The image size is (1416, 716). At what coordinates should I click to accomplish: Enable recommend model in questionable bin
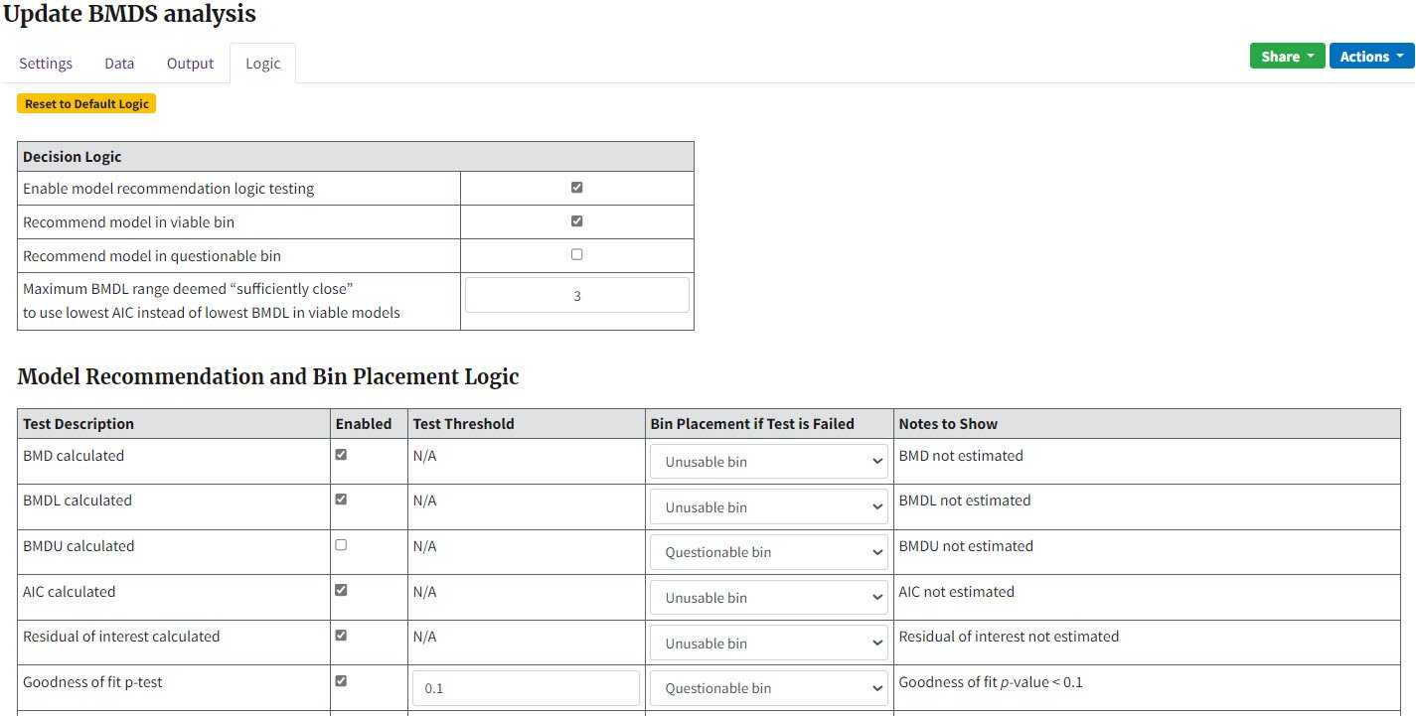[576, 255]
